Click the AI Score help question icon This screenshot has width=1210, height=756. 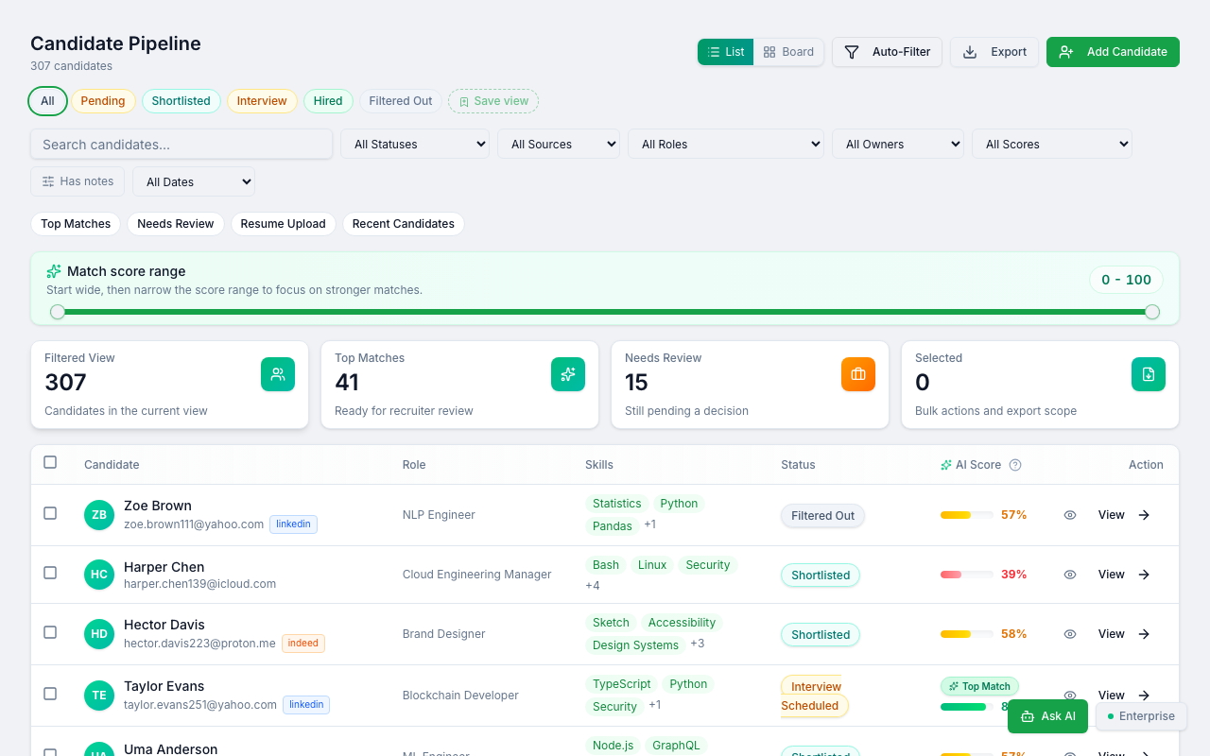[x=1015, y=465]
